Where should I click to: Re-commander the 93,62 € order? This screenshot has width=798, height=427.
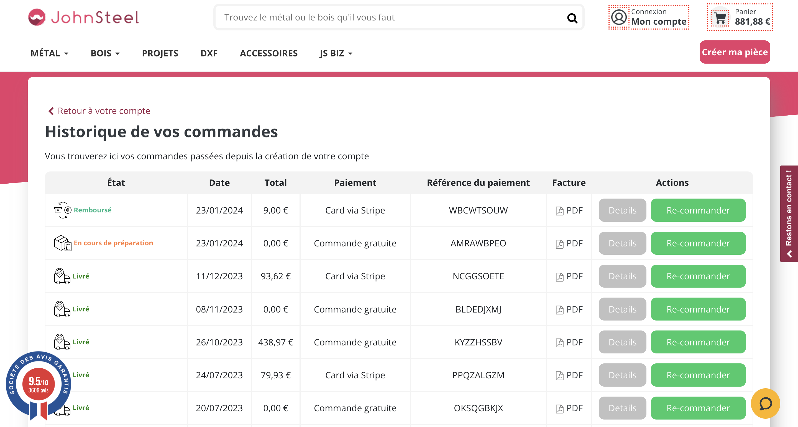[x=698, y=276]
